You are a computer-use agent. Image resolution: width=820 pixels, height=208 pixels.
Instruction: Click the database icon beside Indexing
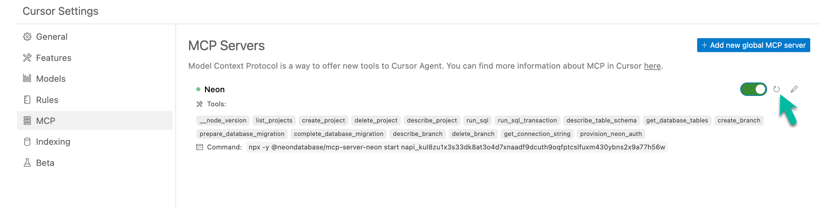[27, 142]
